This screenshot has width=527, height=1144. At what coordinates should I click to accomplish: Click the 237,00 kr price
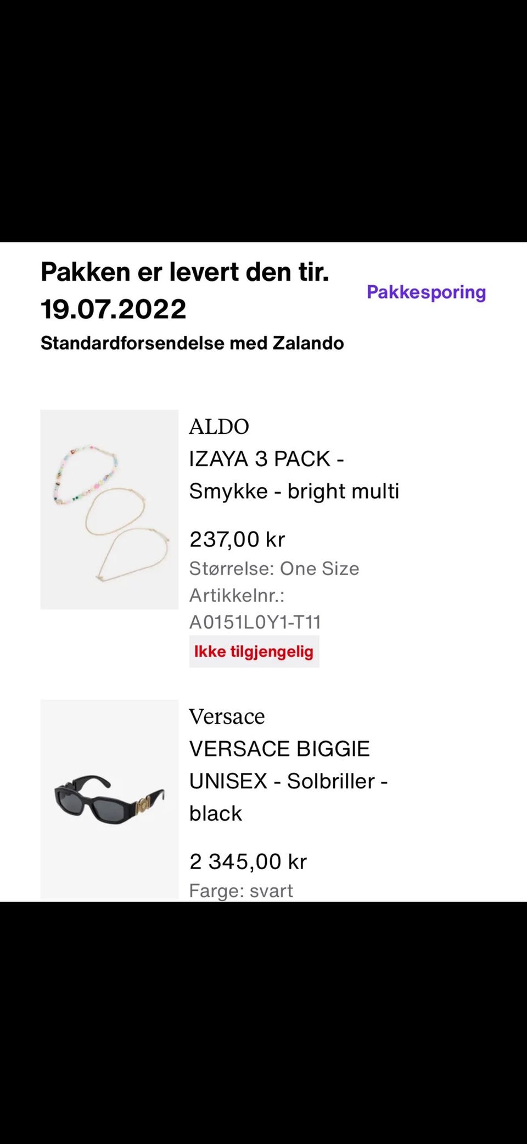(x=237, y=539)
